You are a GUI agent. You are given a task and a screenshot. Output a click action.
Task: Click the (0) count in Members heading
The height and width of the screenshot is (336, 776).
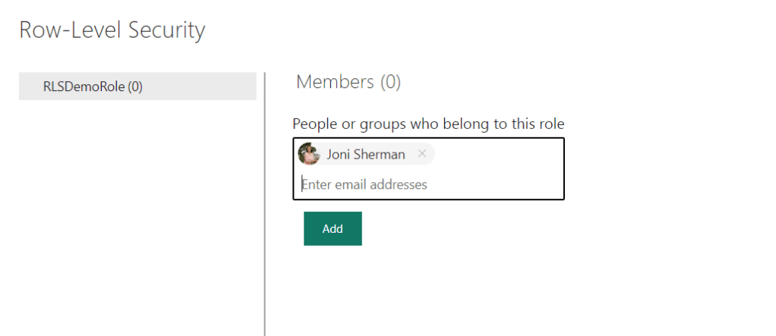(390, 82)
